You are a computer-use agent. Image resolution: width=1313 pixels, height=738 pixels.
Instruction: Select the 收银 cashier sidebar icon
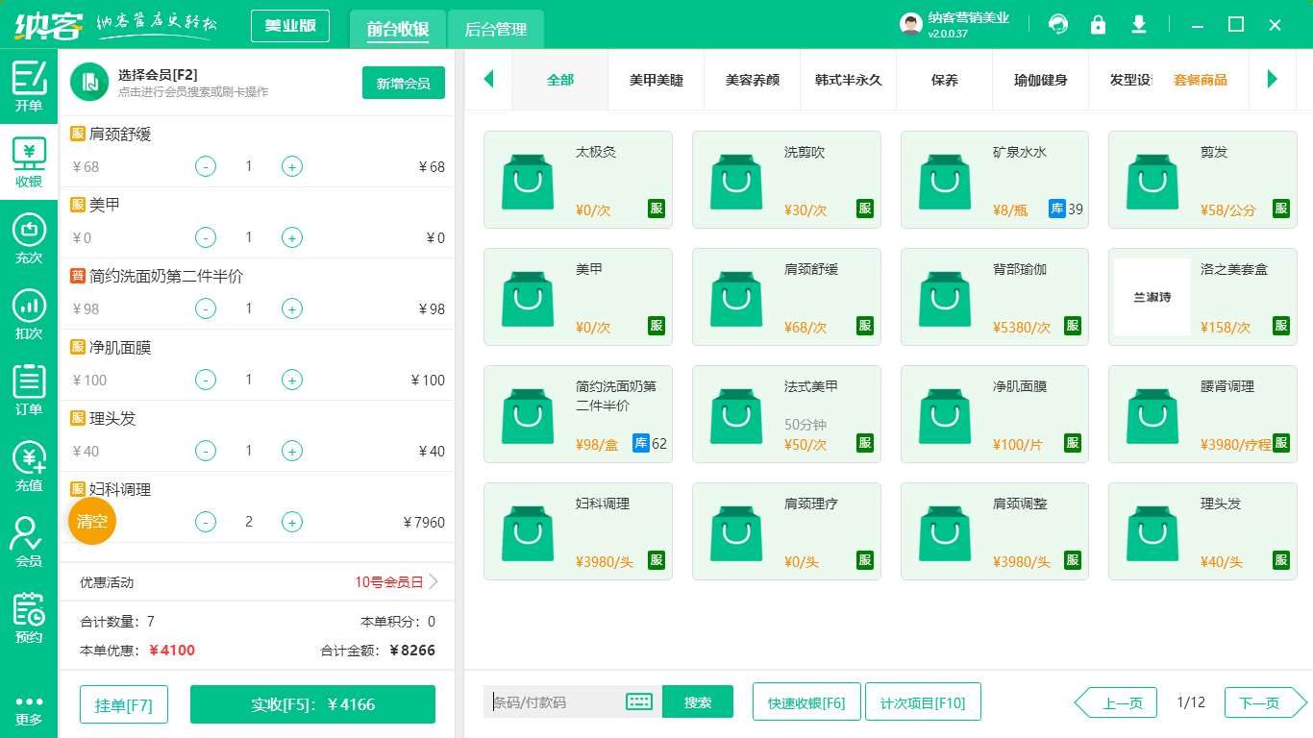coord(29,161)
